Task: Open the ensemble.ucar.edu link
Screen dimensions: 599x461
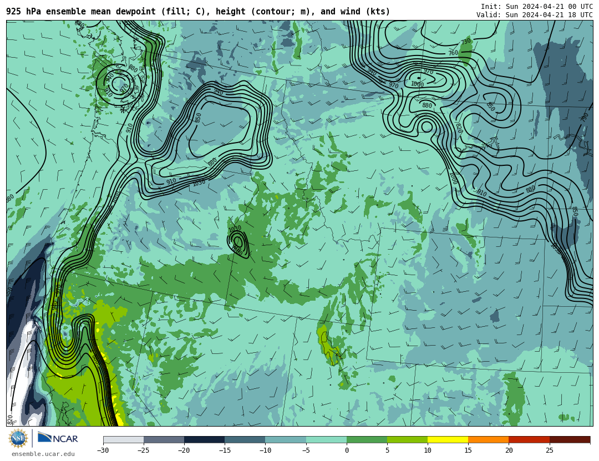Action: click(x=43, y=454)
